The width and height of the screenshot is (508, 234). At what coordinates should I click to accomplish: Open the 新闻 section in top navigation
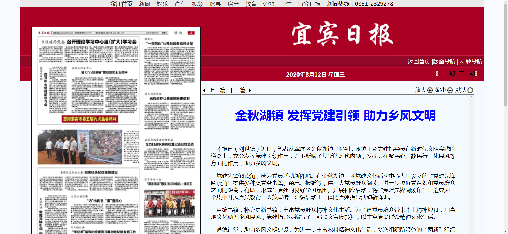144,4
